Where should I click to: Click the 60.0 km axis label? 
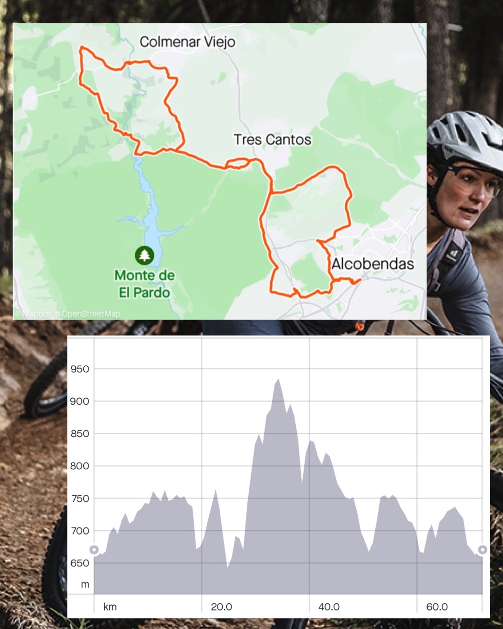[x=437, y=607]
